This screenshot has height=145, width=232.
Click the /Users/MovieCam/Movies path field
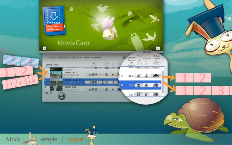[99, 57]
